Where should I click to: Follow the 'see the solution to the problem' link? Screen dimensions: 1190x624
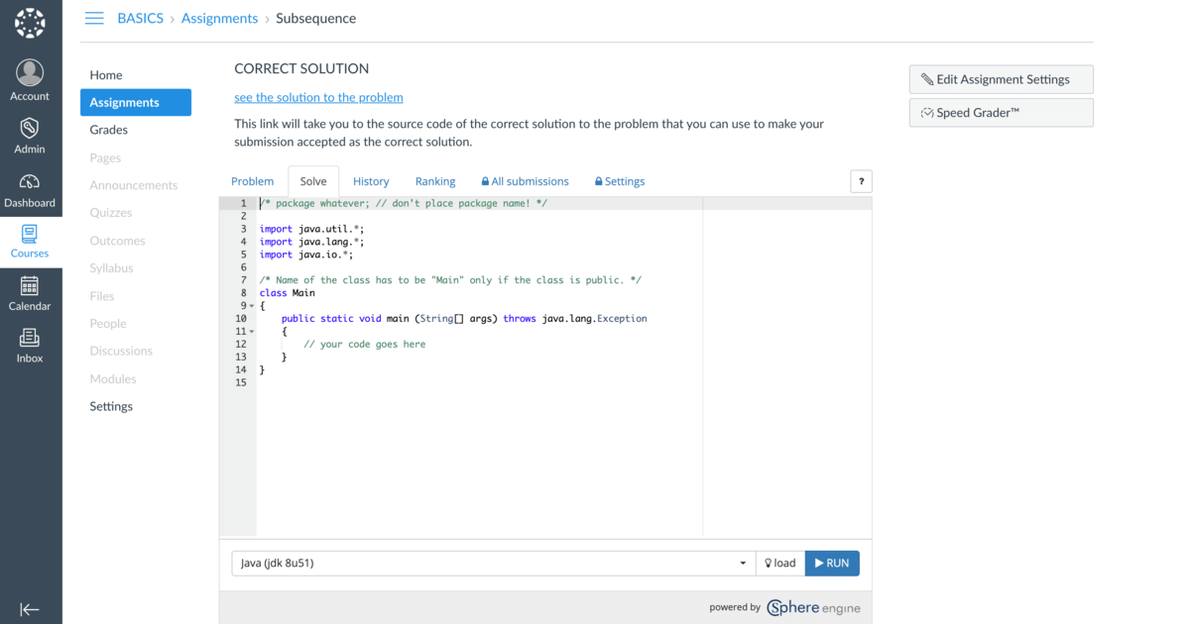point(318,97)
